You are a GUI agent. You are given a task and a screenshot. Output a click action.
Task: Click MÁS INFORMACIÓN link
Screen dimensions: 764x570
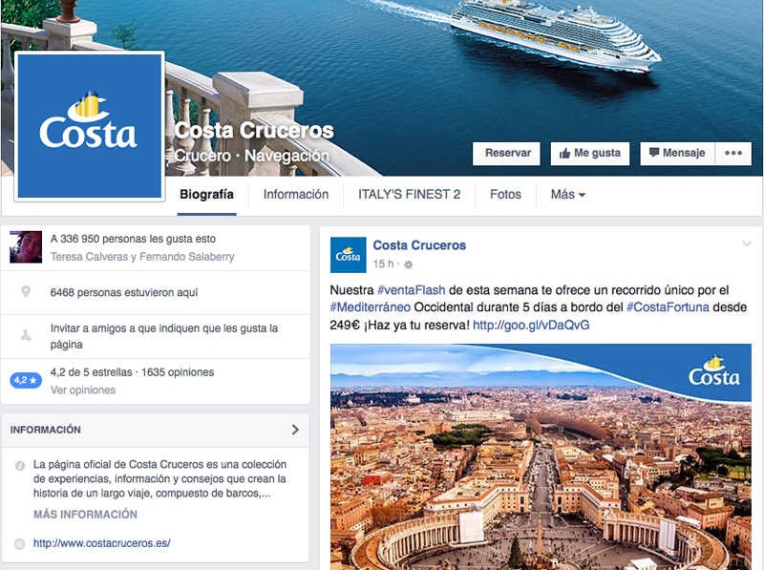(85, 515)
